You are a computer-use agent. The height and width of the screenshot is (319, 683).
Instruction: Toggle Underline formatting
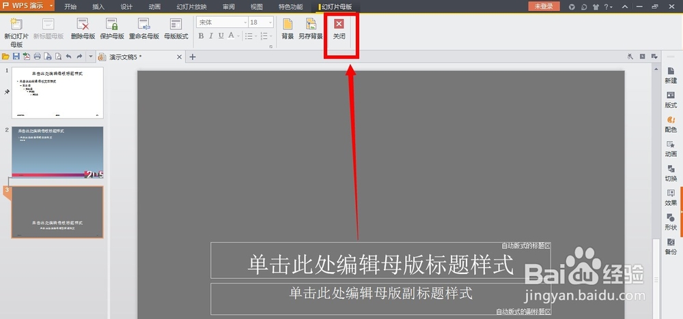[x=221, y=36]
